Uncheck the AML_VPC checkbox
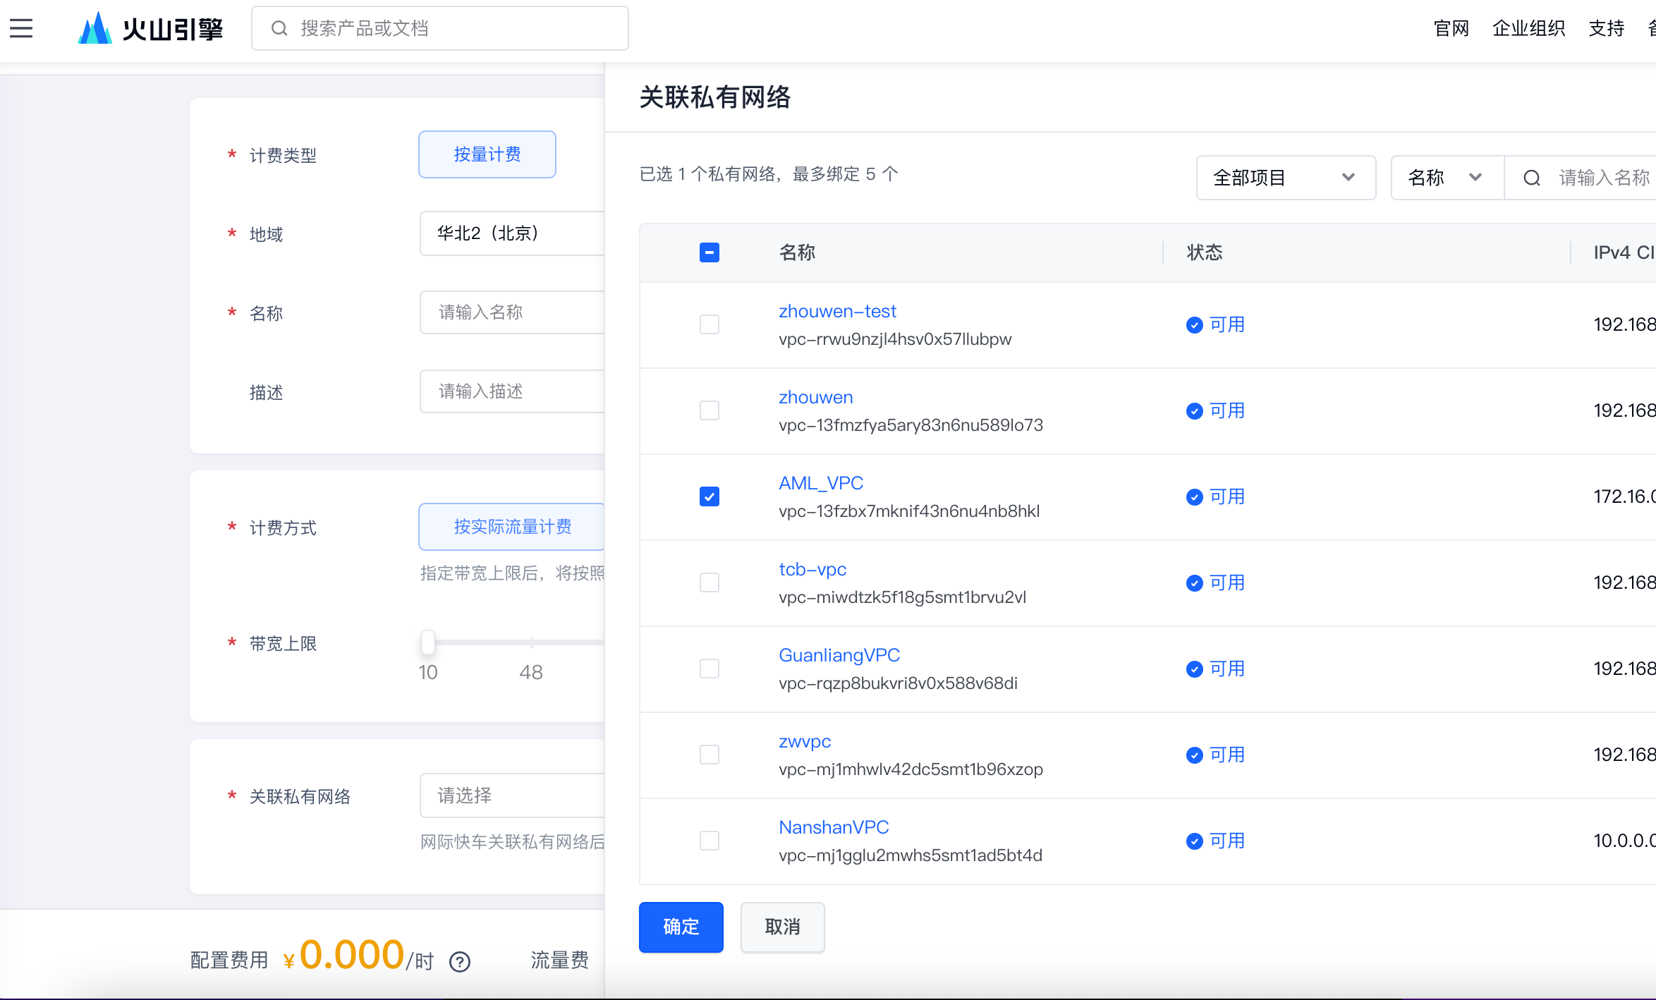1656x1000 pixels. [x=709, y=497]
